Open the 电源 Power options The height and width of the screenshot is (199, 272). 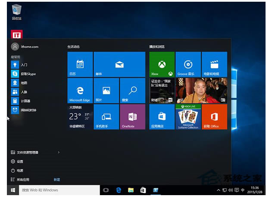17,171
